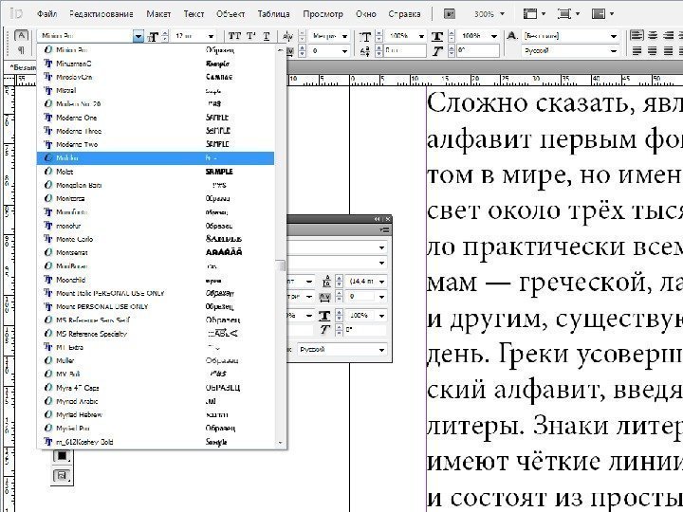
Task: Toggle Underline (T) button
Action: pos(267,36)
